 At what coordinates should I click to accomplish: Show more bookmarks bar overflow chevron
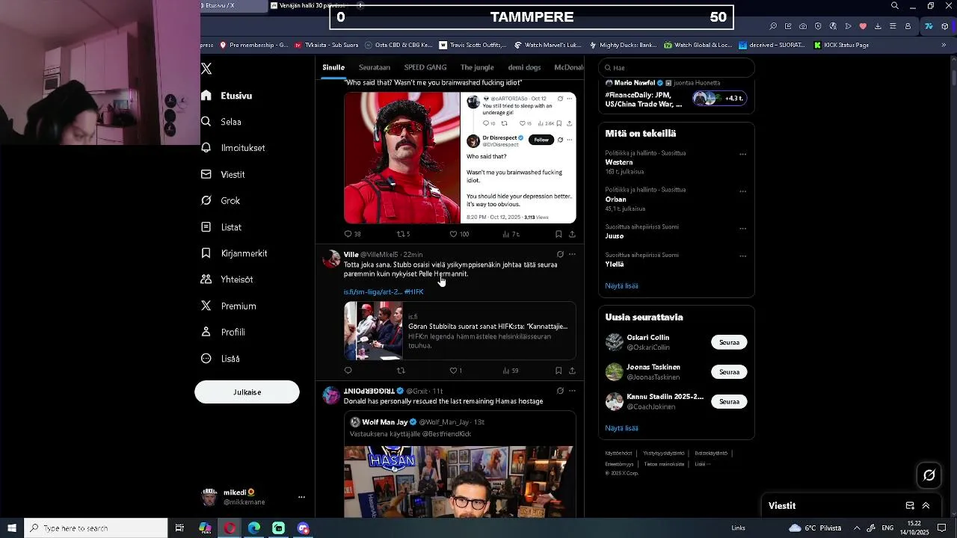pos(944,45)
